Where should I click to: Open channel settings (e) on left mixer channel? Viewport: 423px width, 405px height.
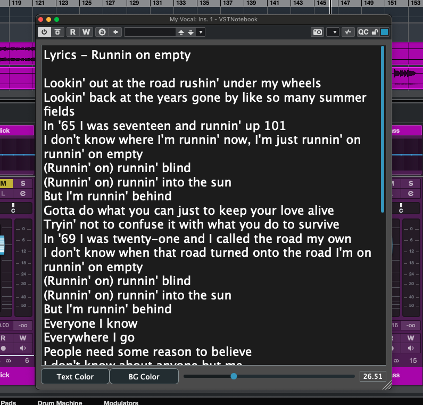pos(23,193)
